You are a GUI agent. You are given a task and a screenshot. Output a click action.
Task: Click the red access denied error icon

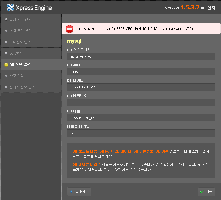69,29
